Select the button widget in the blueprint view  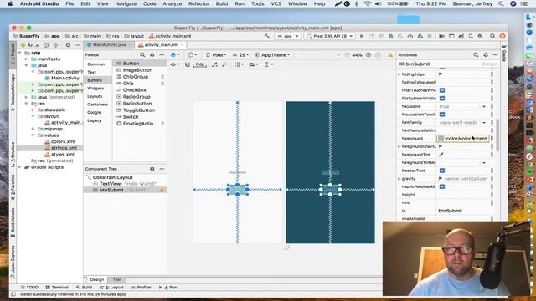coord(330,190)
